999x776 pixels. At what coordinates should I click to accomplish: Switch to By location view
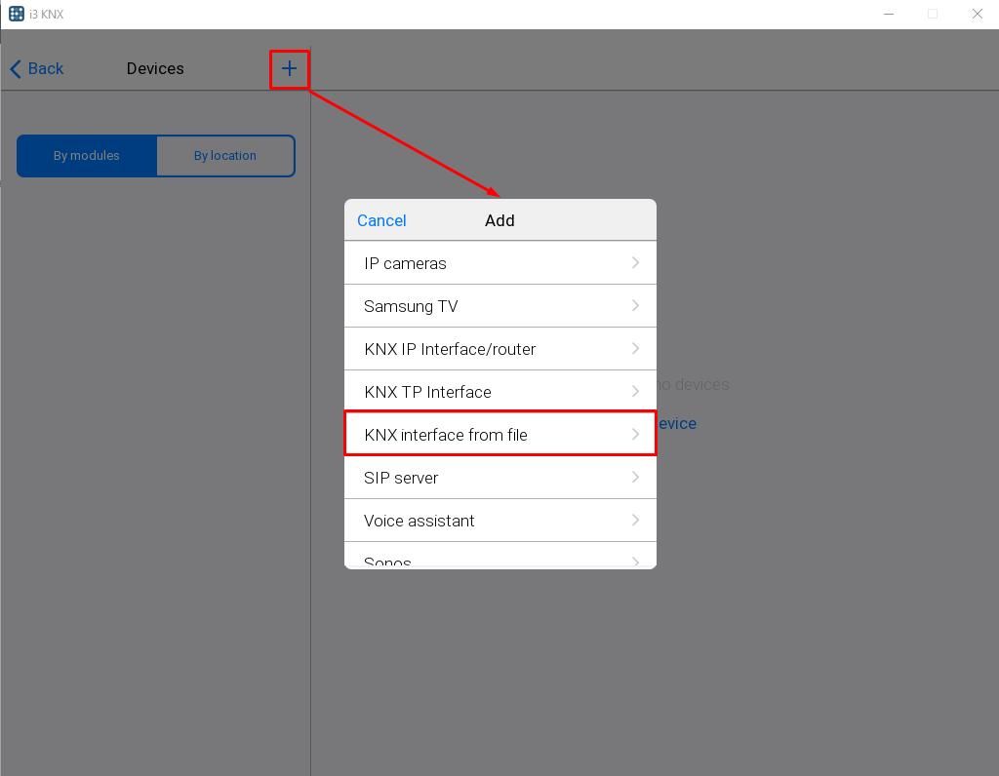[225, 156]
